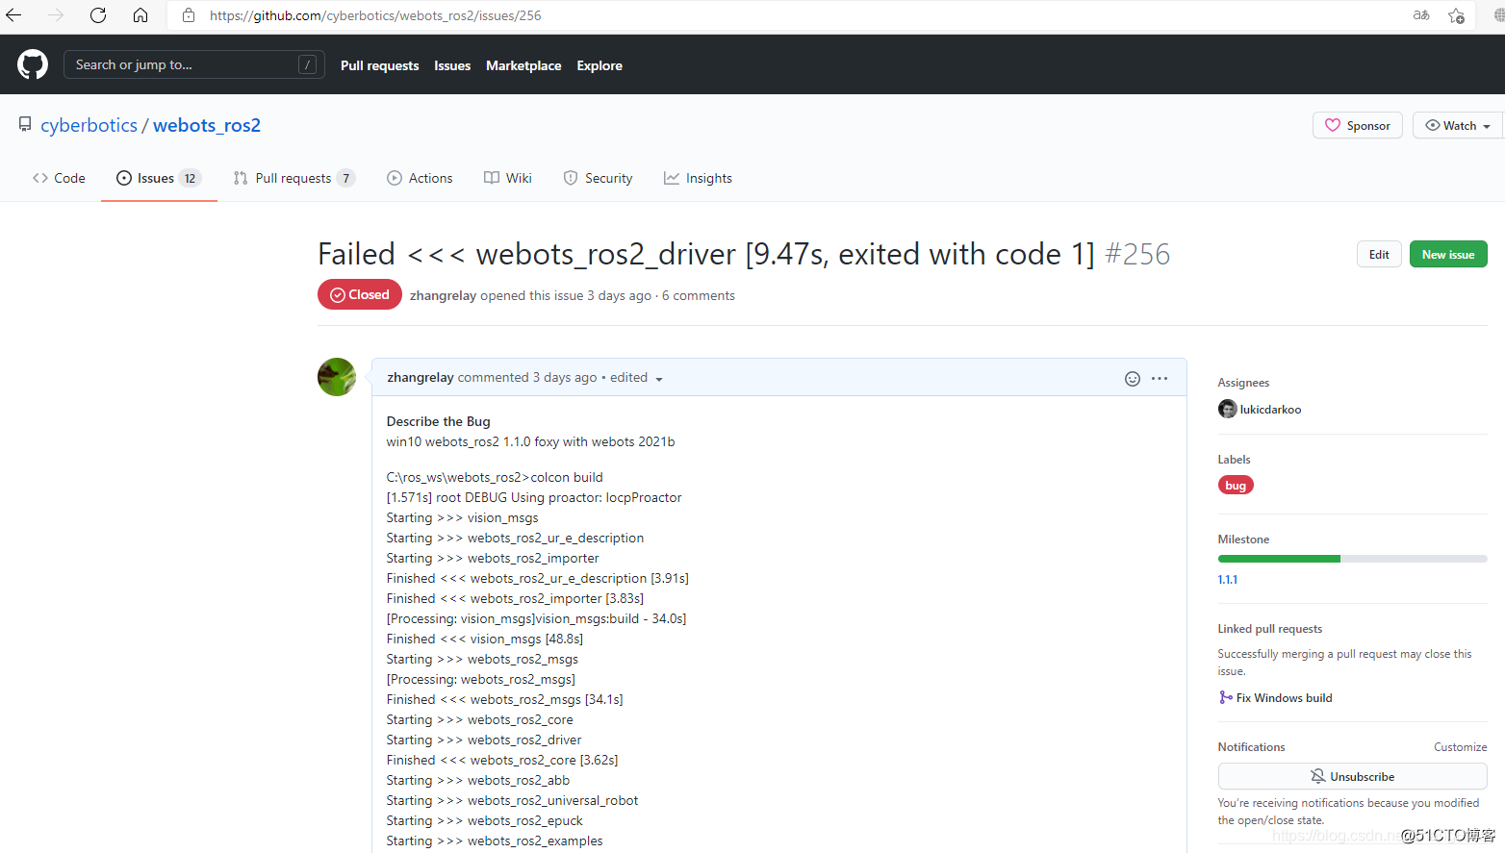
Task: Open the Fix Windows build pull request
Action: pos(1284,697)
